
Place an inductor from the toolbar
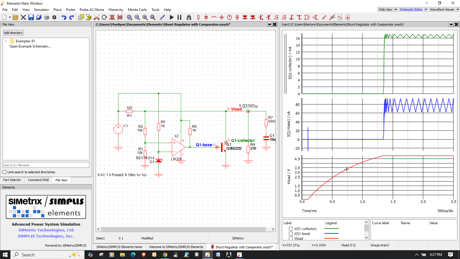pyautogui.click(x=214, y=17)
